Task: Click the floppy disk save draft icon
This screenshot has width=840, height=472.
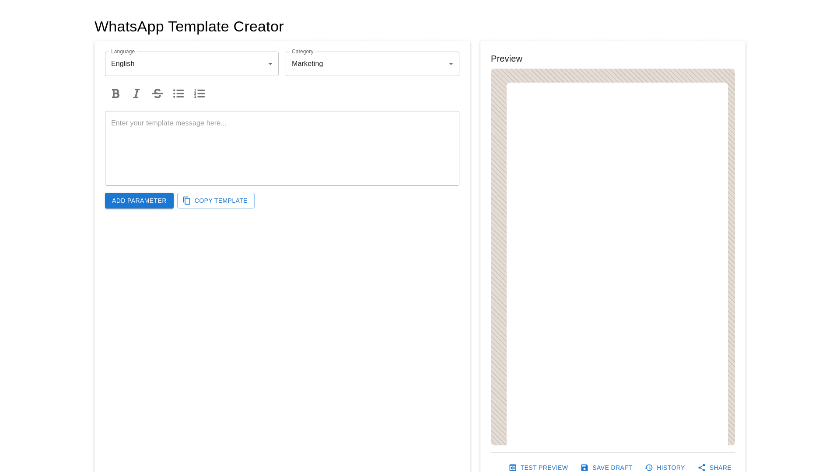Action: 584,468
